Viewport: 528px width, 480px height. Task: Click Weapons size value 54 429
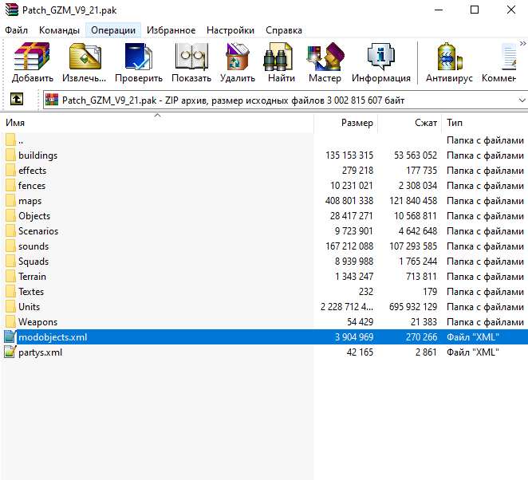click(360, 322)
